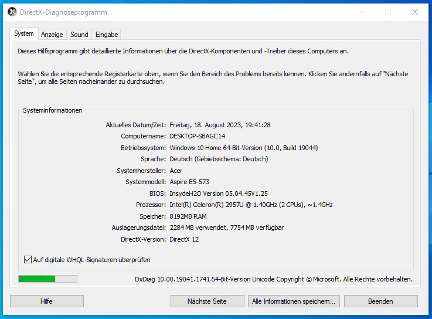Click the system model Aspire E5-573

click(189, 182)
